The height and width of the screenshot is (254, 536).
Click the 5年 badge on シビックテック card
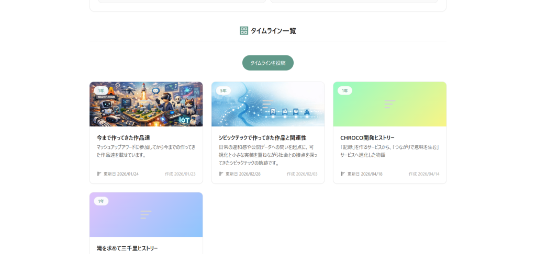[x=223, y=90]
